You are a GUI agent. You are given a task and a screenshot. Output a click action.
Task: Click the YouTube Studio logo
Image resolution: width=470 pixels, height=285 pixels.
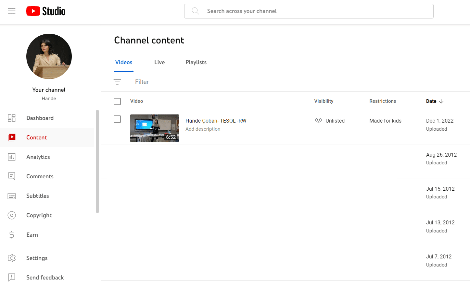pyautogui.click(x=46, y=11)
